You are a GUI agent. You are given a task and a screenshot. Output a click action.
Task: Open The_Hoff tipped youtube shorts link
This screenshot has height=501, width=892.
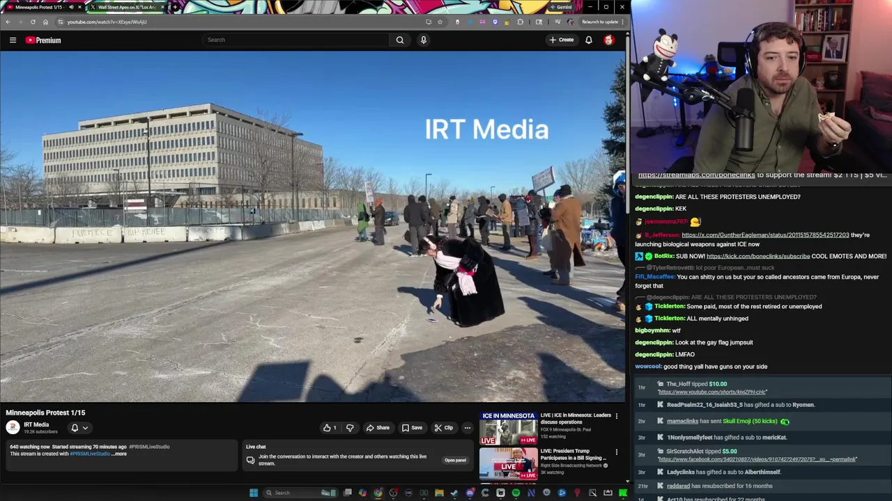coord(712,392)
